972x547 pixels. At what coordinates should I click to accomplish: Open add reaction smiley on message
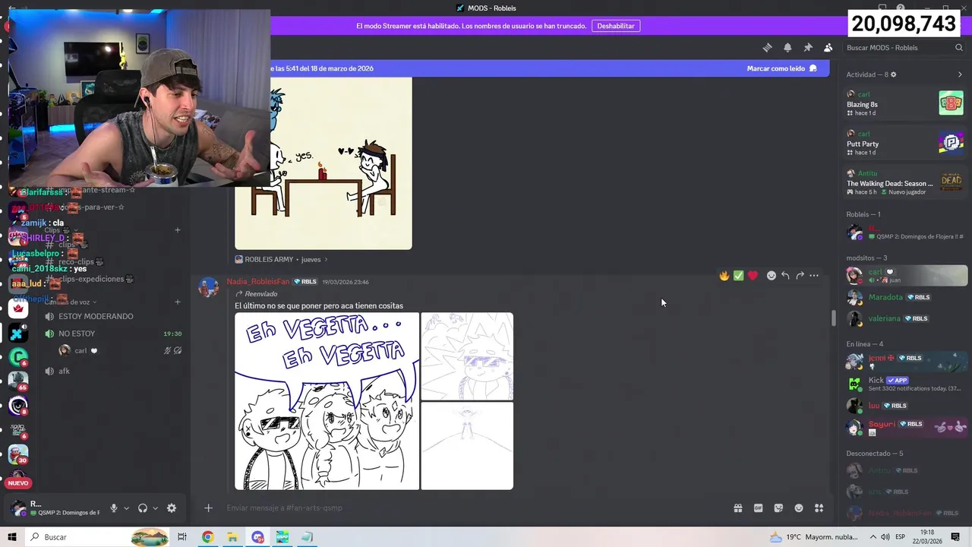772,275
